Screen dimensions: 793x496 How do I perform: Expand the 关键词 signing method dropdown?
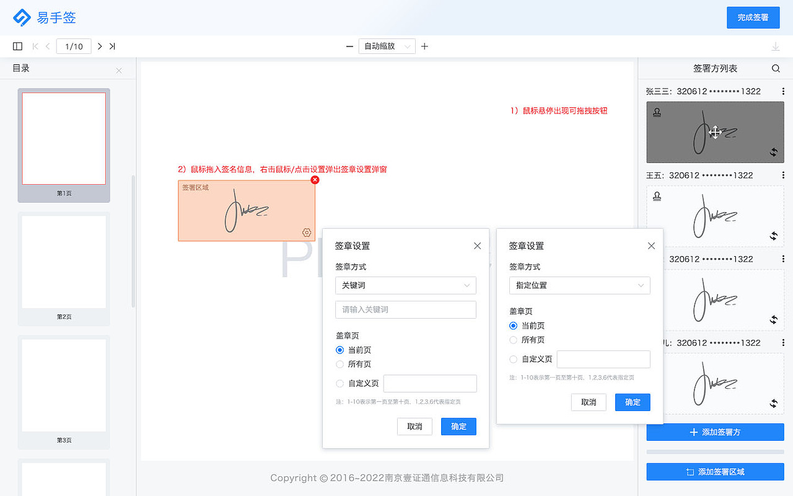(x=406, y=285)
